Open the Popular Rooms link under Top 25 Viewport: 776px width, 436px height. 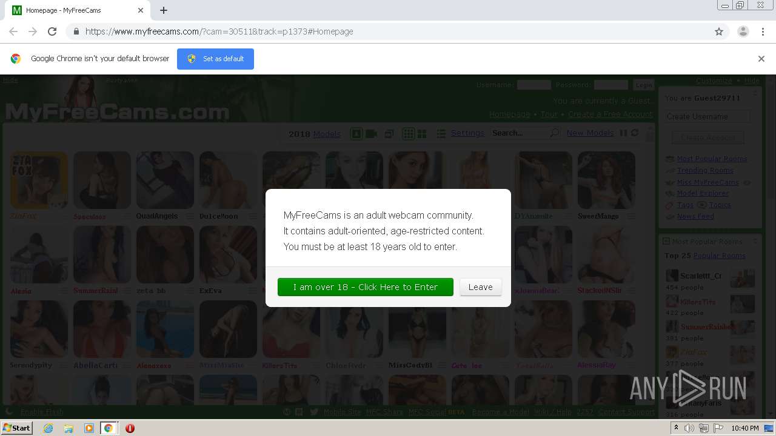tap(719, 256)
